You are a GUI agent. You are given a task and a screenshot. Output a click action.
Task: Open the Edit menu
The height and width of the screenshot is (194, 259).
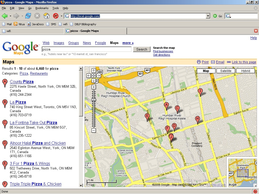(12, 8)
